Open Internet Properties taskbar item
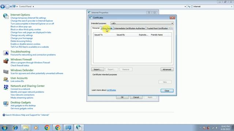This screenshot has width=234, height=131. (79, 128)
